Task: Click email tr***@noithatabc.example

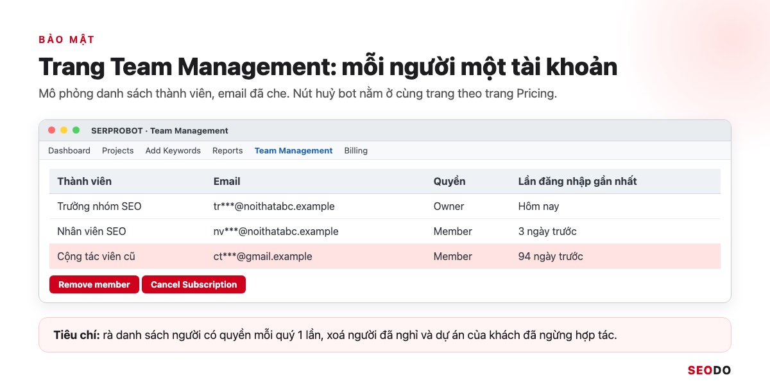Action: pyautogui.click(x=274, y=206)
